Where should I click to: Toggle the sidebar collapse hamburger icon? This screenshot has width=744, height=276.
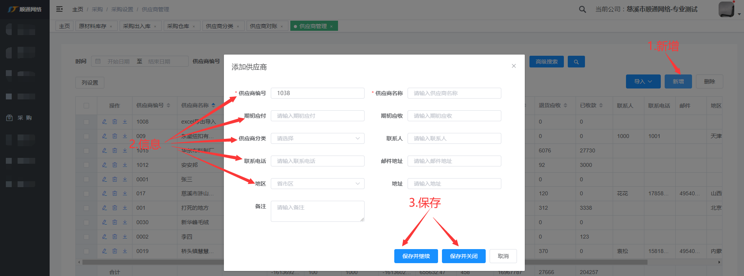[x=59, y=9]
